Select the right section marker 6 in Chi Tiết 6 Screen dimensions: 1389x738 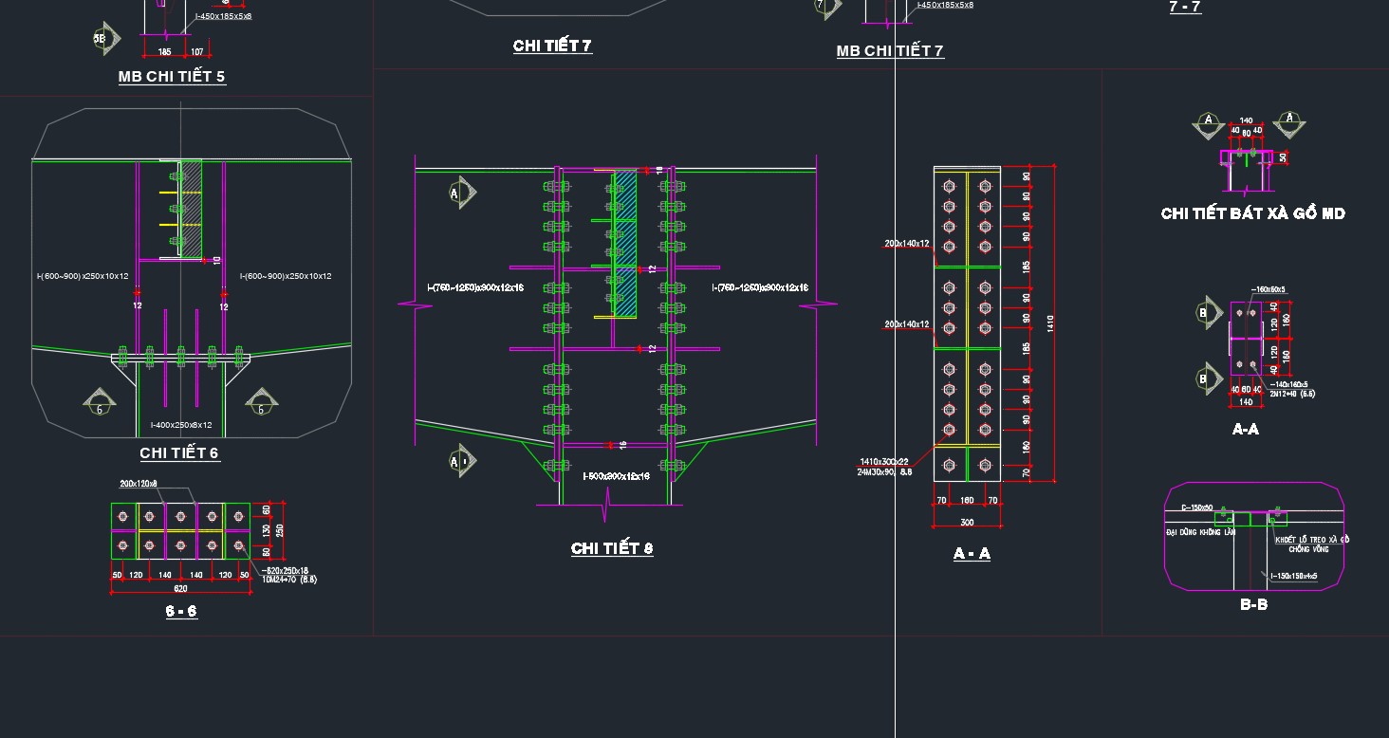tap(262, 402)
